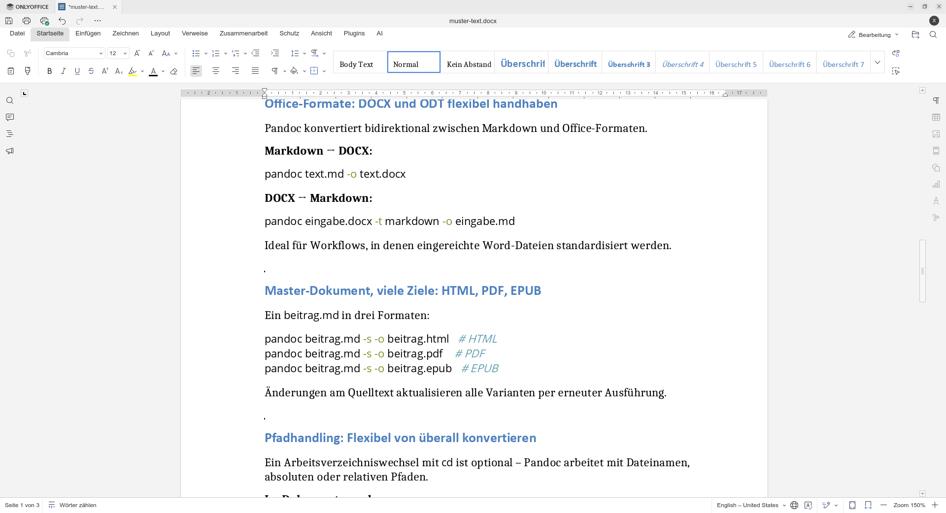Viewport: 946px width, 513px height.
Task: Click the yellow highlight color button
Action: pyautogui.click(x=133, y=71)
